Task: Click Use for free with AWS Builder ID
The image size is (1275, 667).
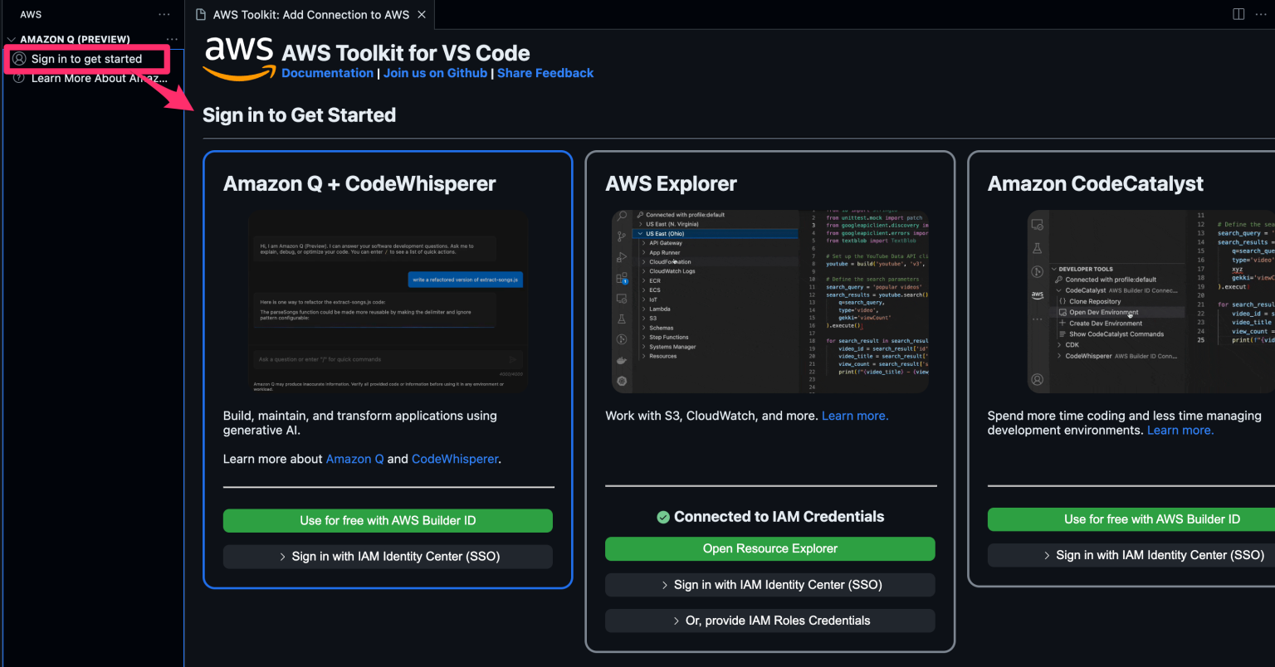Action: 388,520
